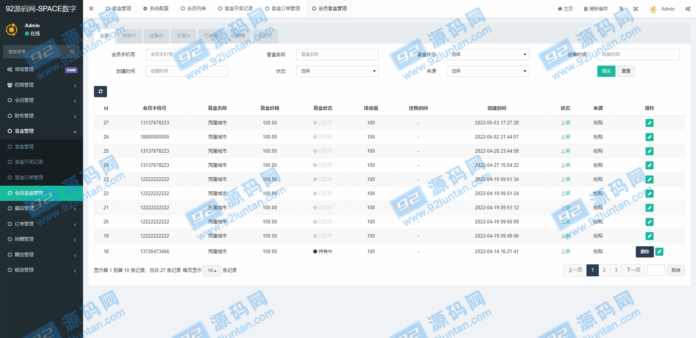
Task: Open the 盲盒状态 filter dropdown
Action: 487,54
